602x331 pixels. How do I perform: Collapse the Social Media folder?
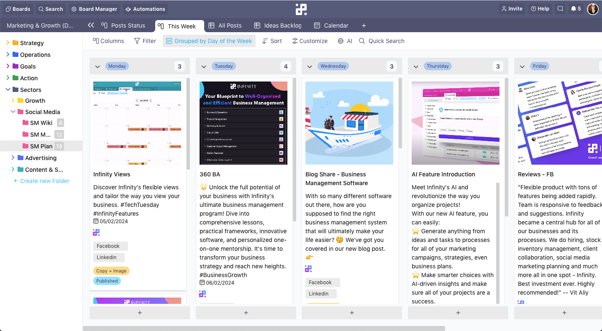[x=13, y=112]
